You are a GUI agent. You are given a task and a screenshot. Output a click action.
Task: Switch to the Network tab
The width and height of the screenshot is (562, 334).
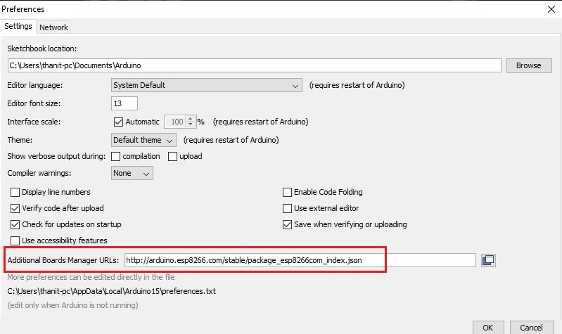coord(53,27)
